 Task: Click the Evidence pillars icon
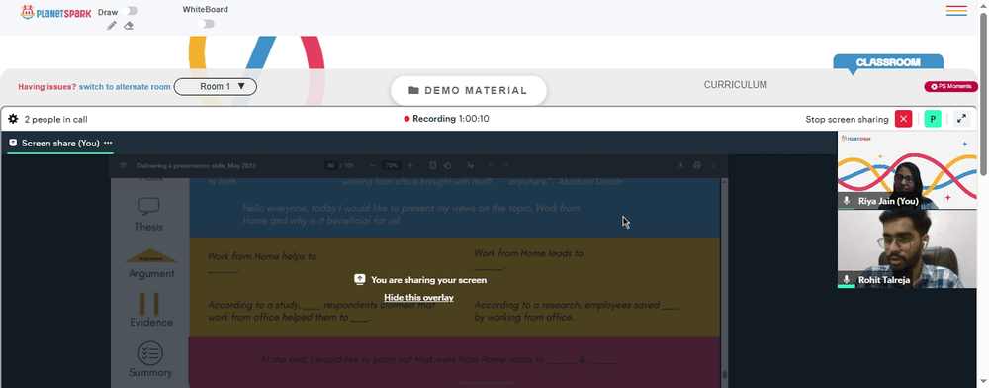[149, 303]
